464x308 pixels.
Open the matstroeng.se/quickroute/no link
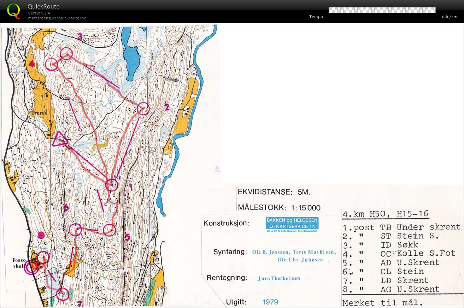tap(57, 18)
